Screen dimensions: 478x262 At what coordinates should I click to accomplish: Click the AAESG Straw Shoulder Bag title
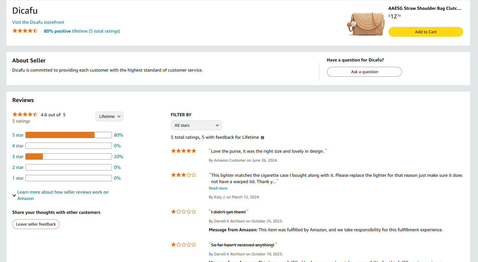(425, 8)
